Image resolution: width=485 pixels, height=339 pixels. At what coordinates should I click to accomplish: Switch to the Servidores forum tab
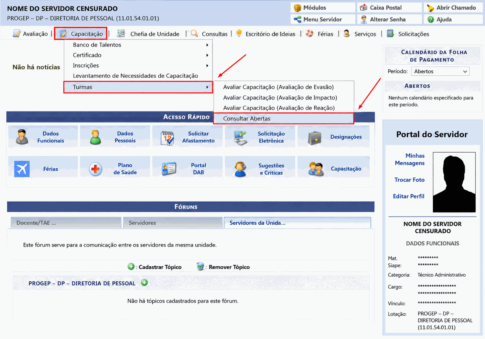(x=173, y=223)
